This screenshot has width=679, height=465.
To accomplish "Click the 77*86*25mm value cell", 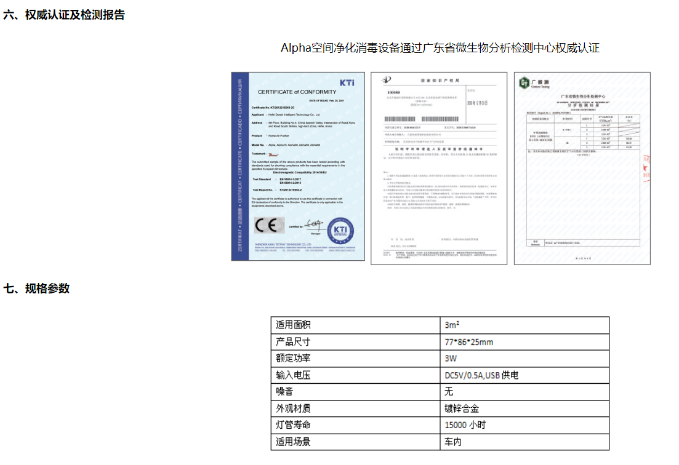I will pyautogui.click(x=525, y=342).
